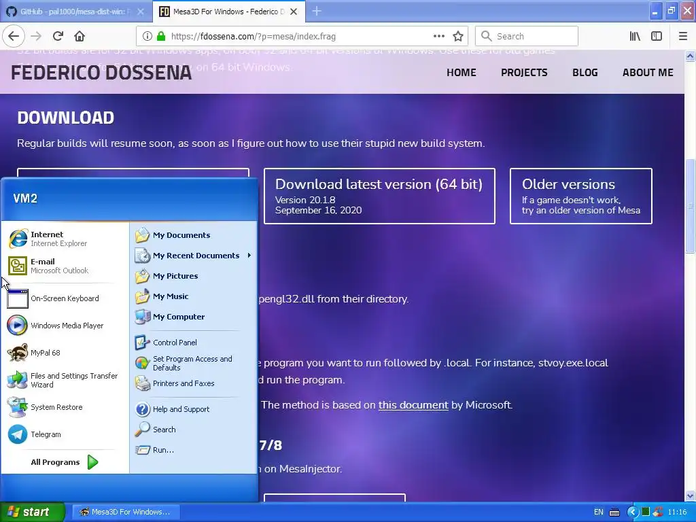This screenshot has height=522, width=696.
Task: Expand My Recent Documents submenu
Action: (x=193, y=256)
